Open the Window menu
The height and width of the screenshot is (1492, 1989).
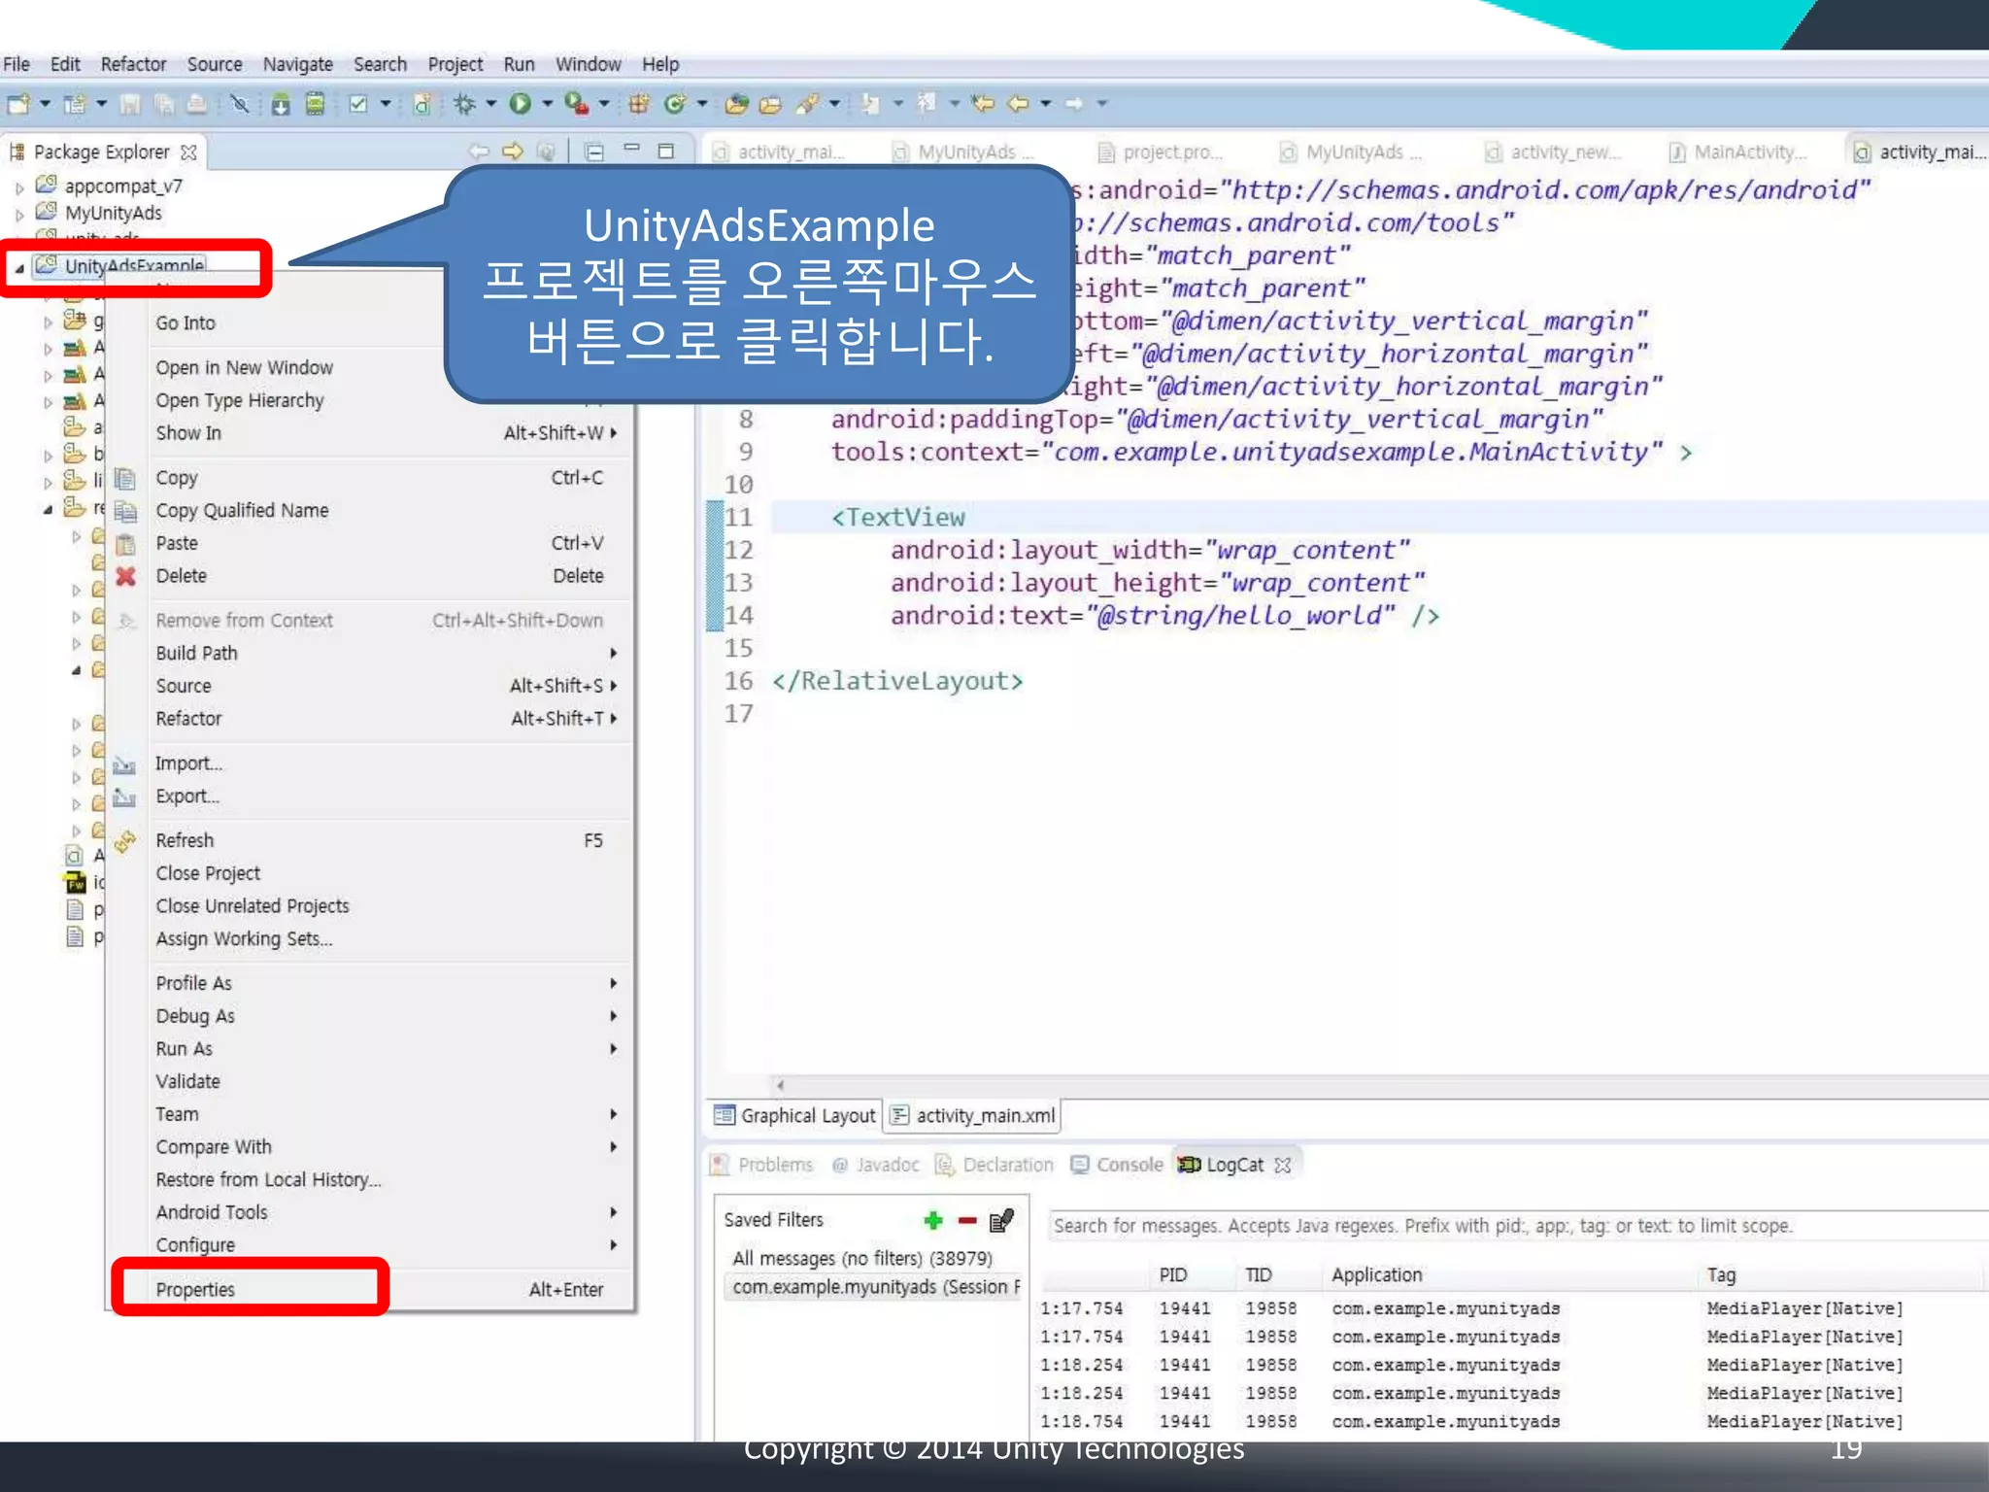coord(588,64)
